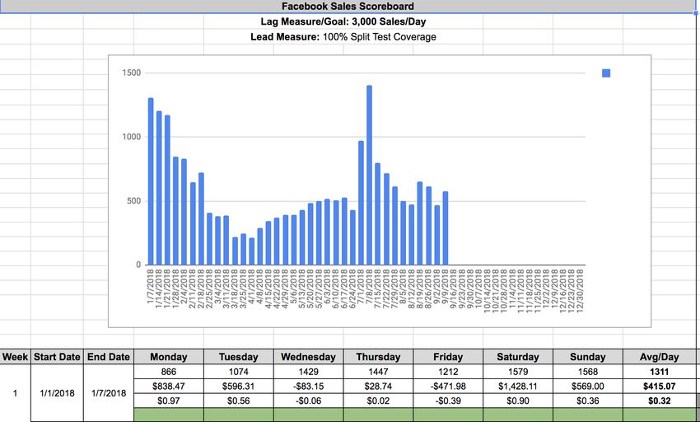Select cell with -$471.98
This screenshot has height=422, width=700.
(x=448, y=387)
